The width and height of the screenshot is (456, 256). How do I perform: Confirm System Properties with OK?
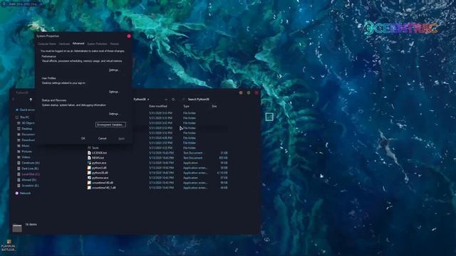pos(83,139)
